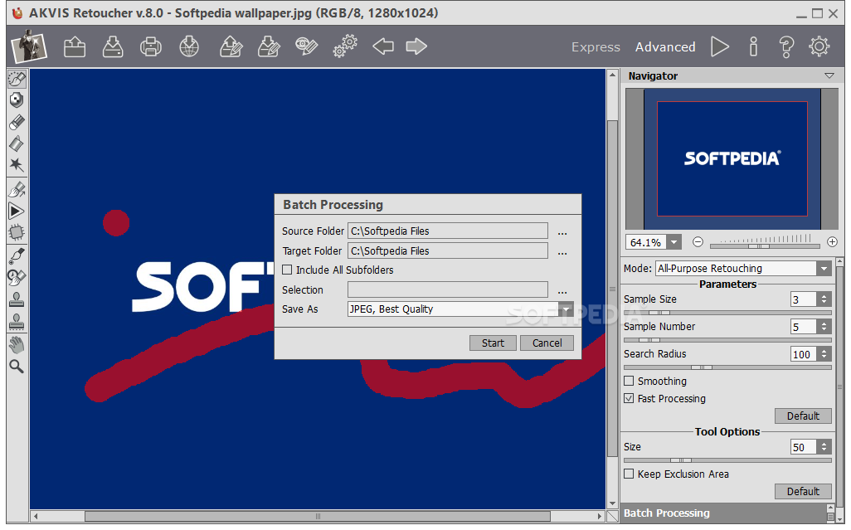
Task: Select the Selection Brush tool
Action: coord(17,79)
